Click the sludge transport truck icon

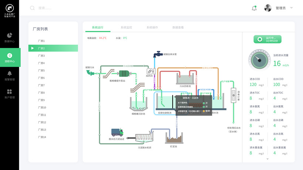coord(117,132)
